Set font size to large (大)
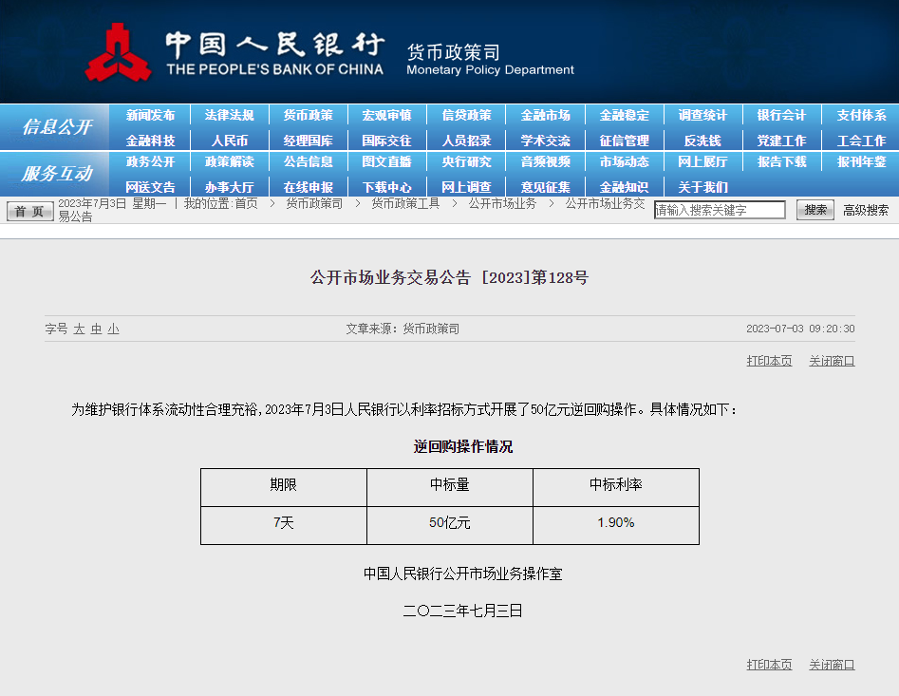Image resolution: width=899 pixels, height=696 pixels. point(80,329)
